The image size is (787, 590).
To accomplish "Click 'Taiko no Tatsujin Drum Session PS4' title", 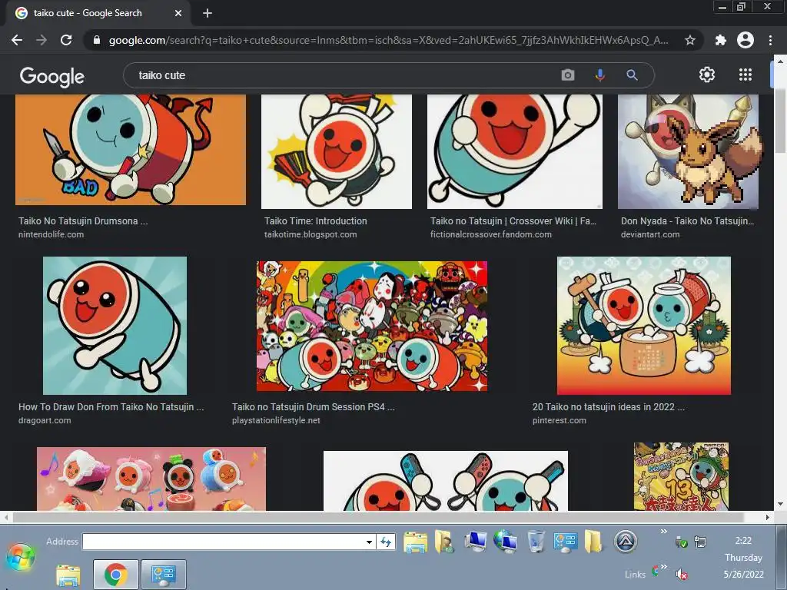I will pos(314,407).
